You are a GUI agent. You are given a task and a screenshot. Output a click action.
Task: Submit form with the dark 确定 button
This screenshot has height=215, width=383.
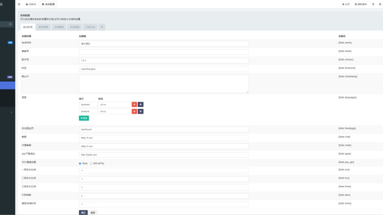coord(83,213)
